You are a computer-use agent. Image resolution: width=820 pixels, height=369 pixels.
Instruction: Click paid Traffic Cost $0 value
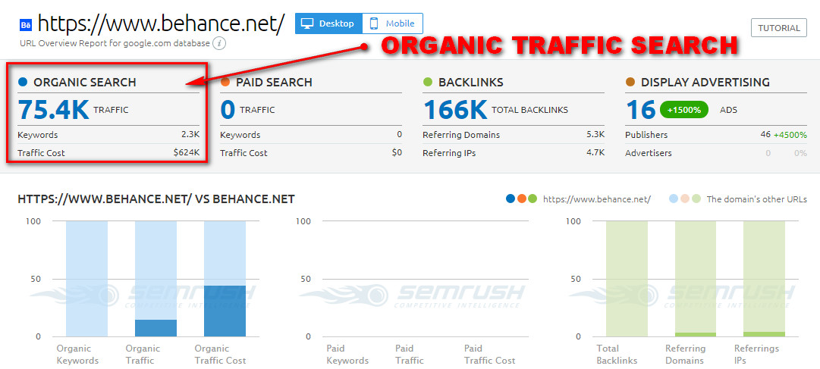click(x=397, y=152)
